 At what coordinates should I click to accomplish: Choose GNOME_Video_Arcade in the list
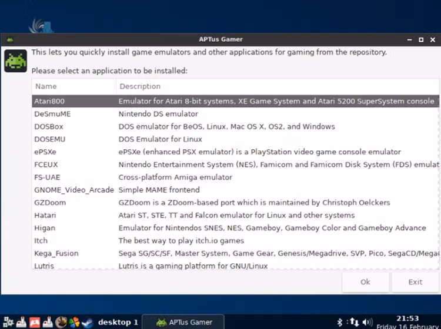pyautogui.click(x=235, y=190)
